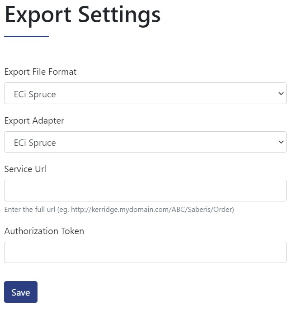The width and height of the screenshot is (292, 311).
Task: Click the Export File Format label
Action: click(x=40, y=72)
